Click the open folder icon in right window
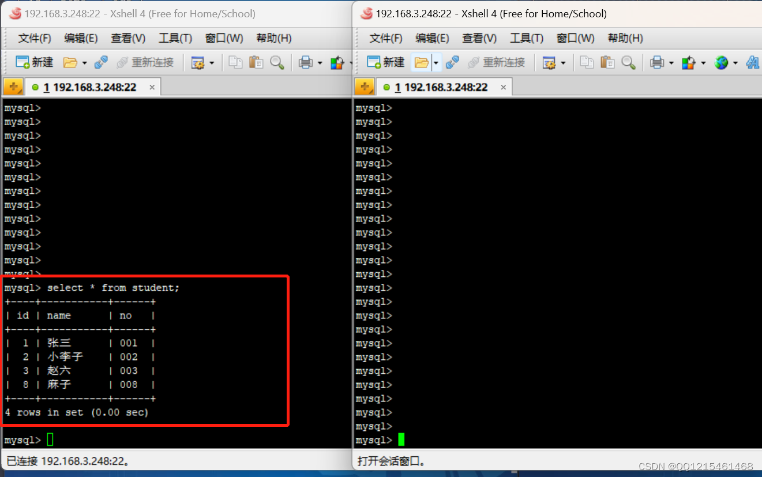 click(421, 62)
